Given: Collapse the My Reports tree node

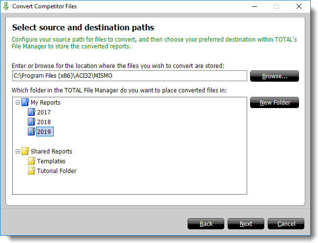Looking at the screenshot, I should 18,103.
